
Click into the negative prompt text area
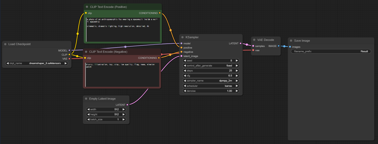coord(123,75)
